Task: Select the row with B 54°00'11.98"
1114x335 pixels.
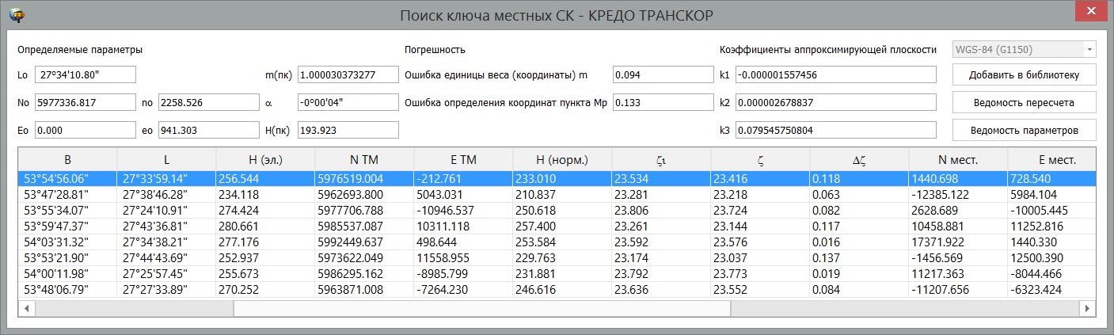Action: click(557, 273)
